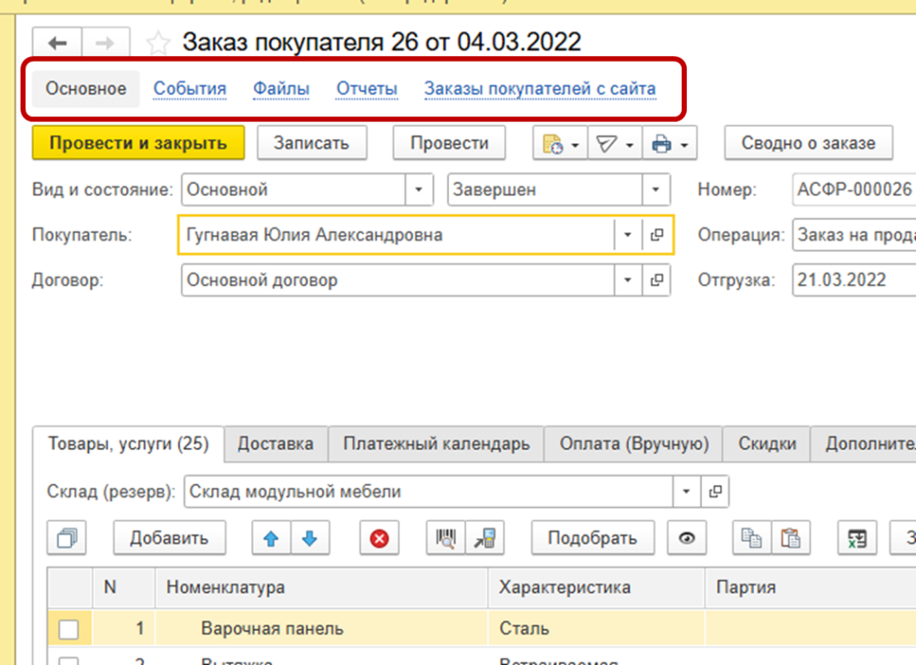
Task: Open the Заказы покупателей с сайта link
Action: [539, 89]
